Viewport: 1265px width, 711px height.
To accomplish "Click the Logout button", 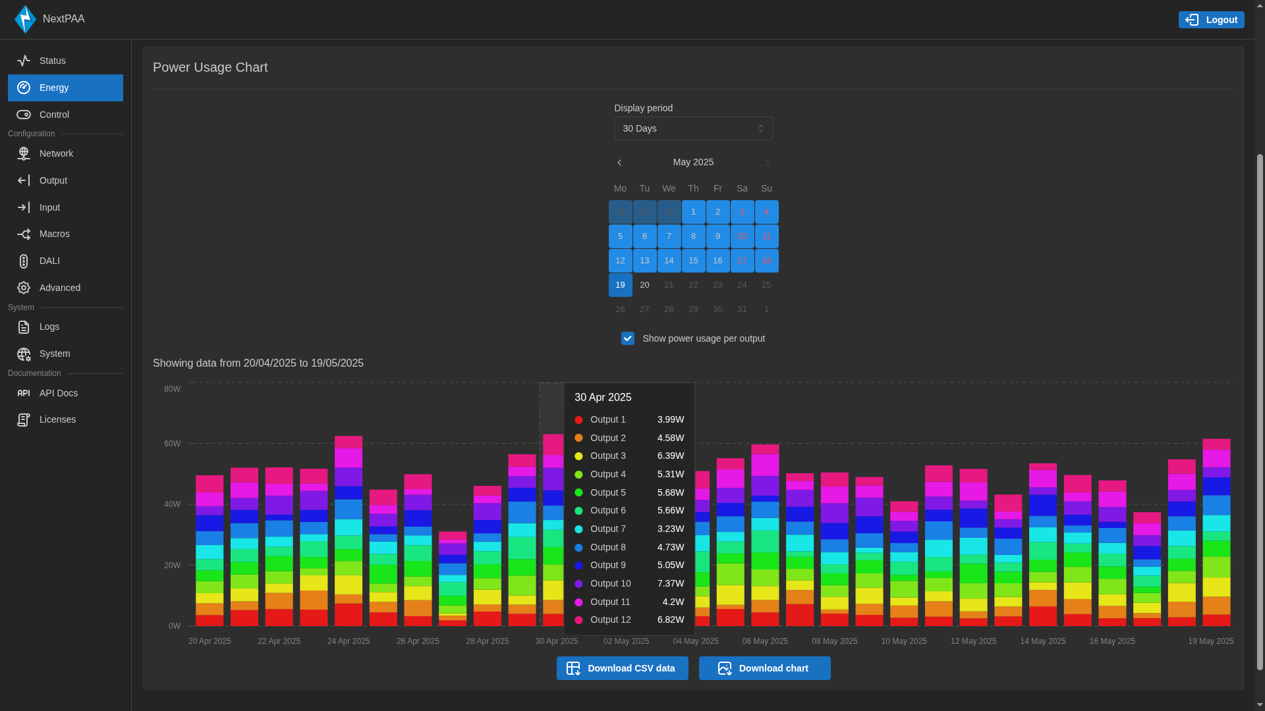I will coord(1211,20).
